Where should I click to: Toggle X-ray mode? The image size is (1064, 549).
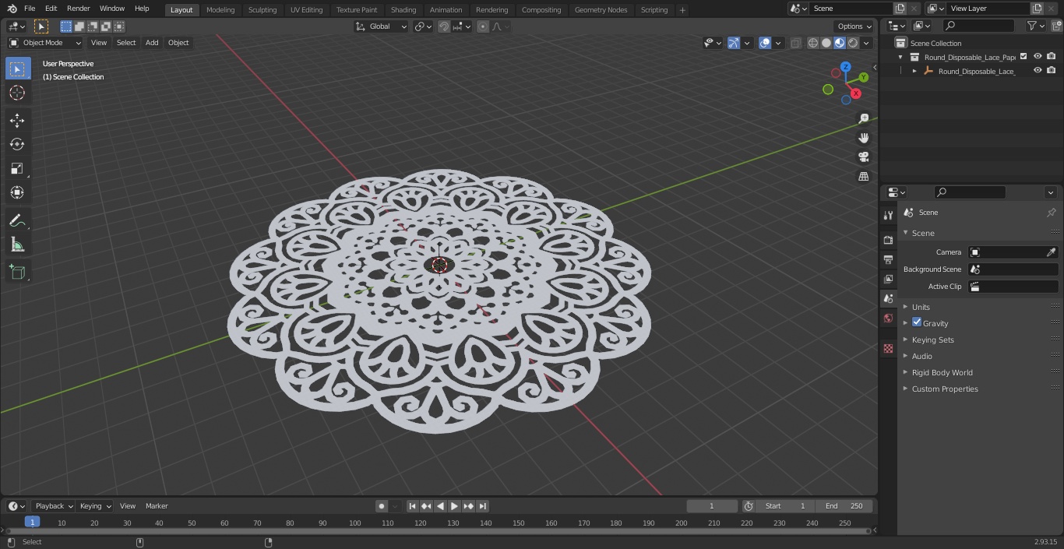coord(796,43)
